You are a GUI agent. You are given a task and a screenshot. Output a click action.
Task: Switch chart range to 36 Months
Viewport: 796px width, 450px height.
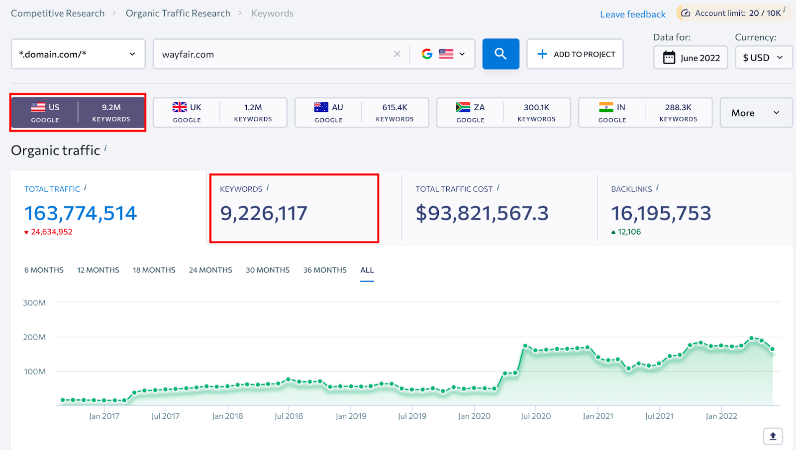pyautogui.click(x=325, y=270)
